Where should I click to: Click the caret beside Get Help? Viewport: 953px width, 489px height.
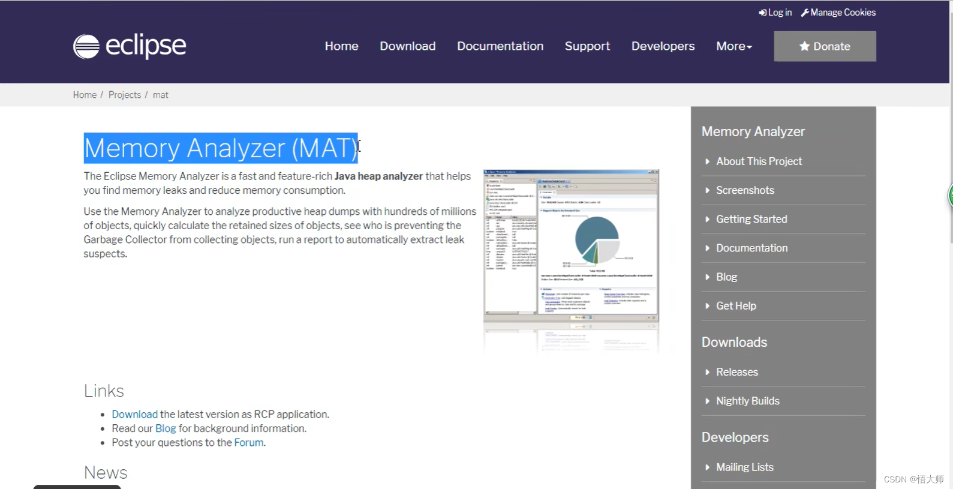pos(708,305)
